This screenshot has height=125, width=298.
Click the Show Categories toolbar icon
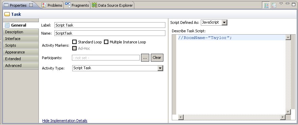[x=266, y=5]
